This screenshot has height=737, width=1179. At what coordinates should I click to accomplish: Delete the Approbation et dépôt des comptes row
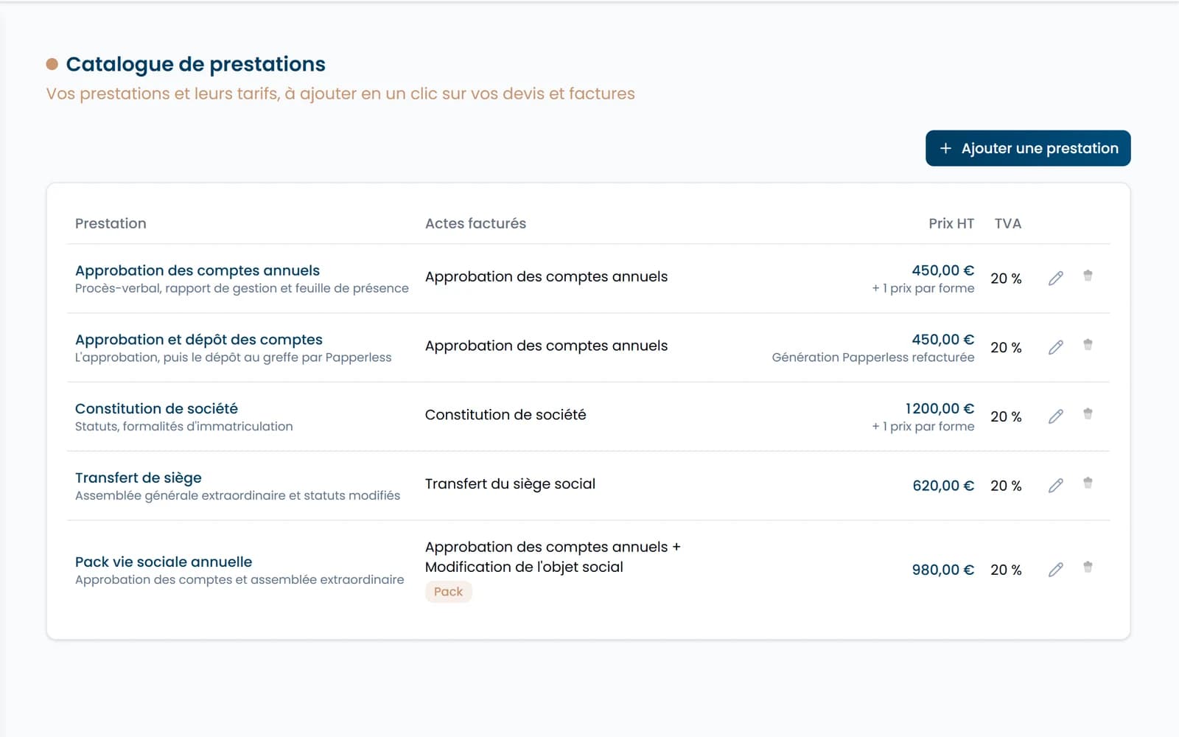(1088, 345)
